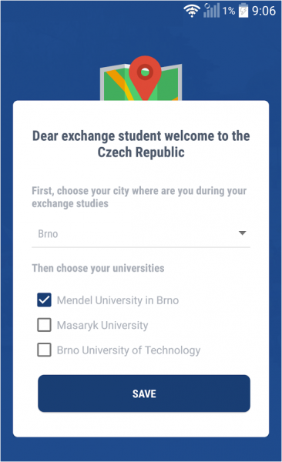Click the red map location pin icon
Viewport: 282px width, 462px height.
[145, 78]
